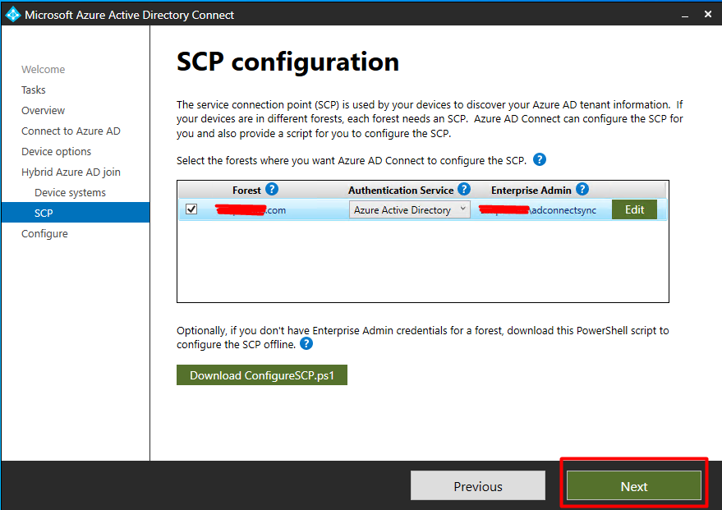Edit the Enterprise Admin credentials

pyautogui.click(x=634, y=210)
